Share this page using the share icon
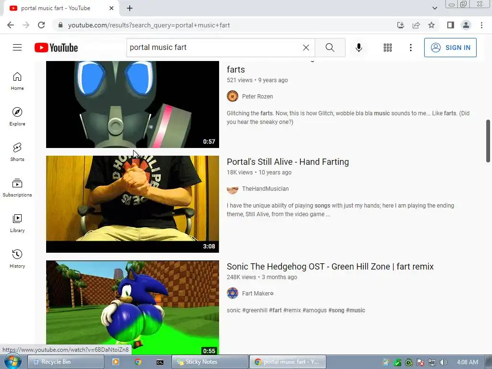The height and width of the screenshot is (369, 492). point(416,25)
